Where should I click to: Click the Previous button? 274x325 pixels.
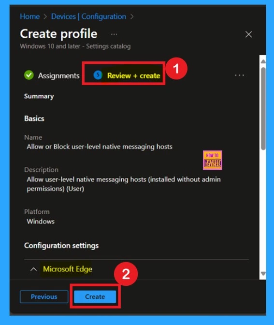tap(44, 296)
